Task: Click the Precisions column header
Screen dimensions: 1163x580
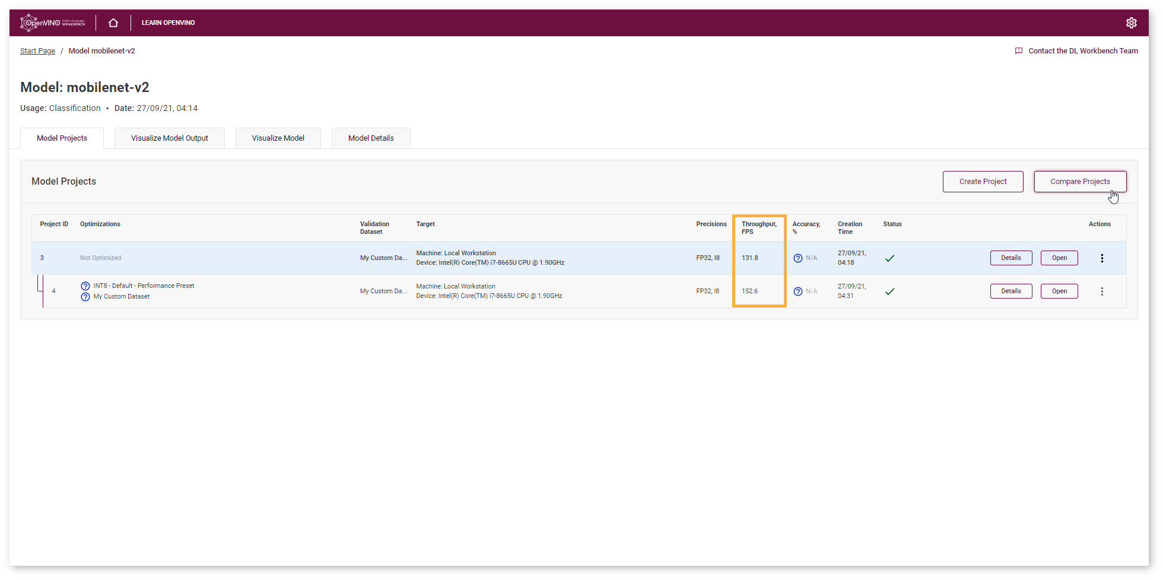Action: coord(711,224)
